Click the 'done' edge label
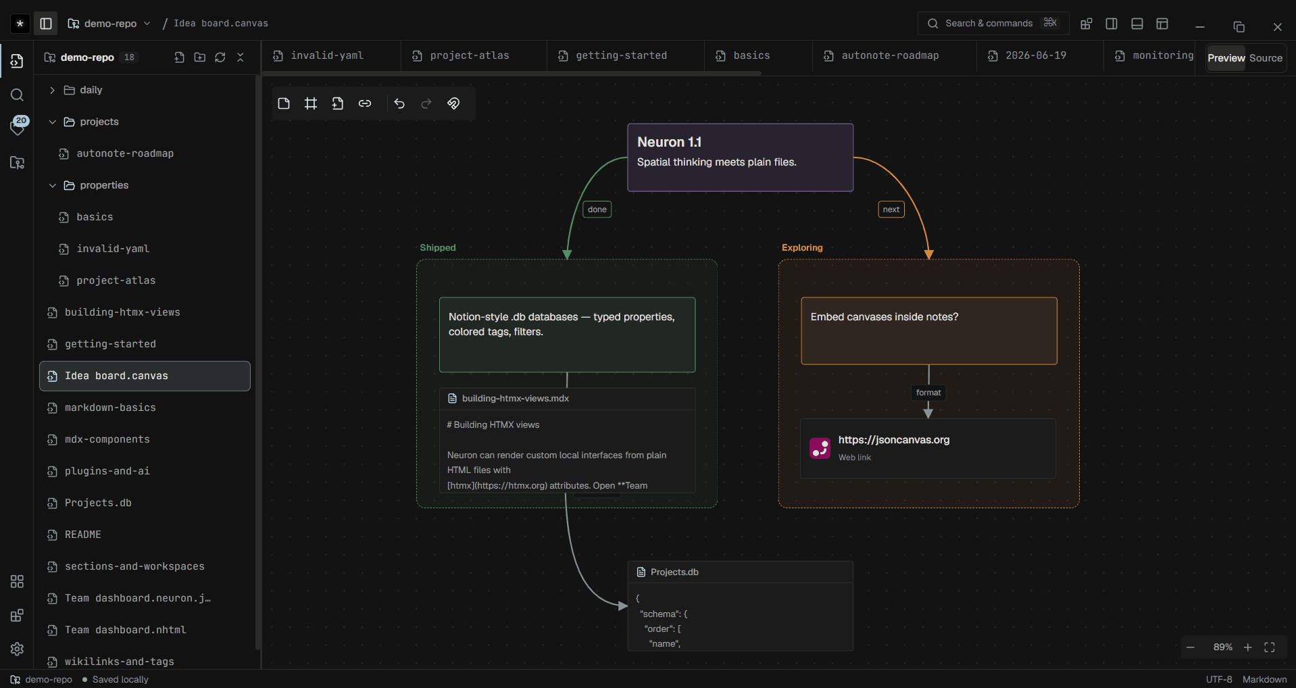 tap(597, 210)
